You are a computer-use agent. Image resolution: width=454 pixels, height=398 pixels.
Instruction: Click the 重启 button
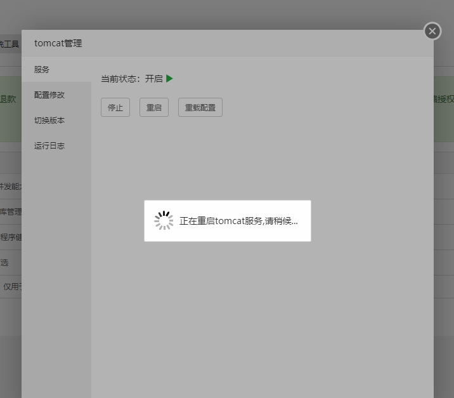154,107
